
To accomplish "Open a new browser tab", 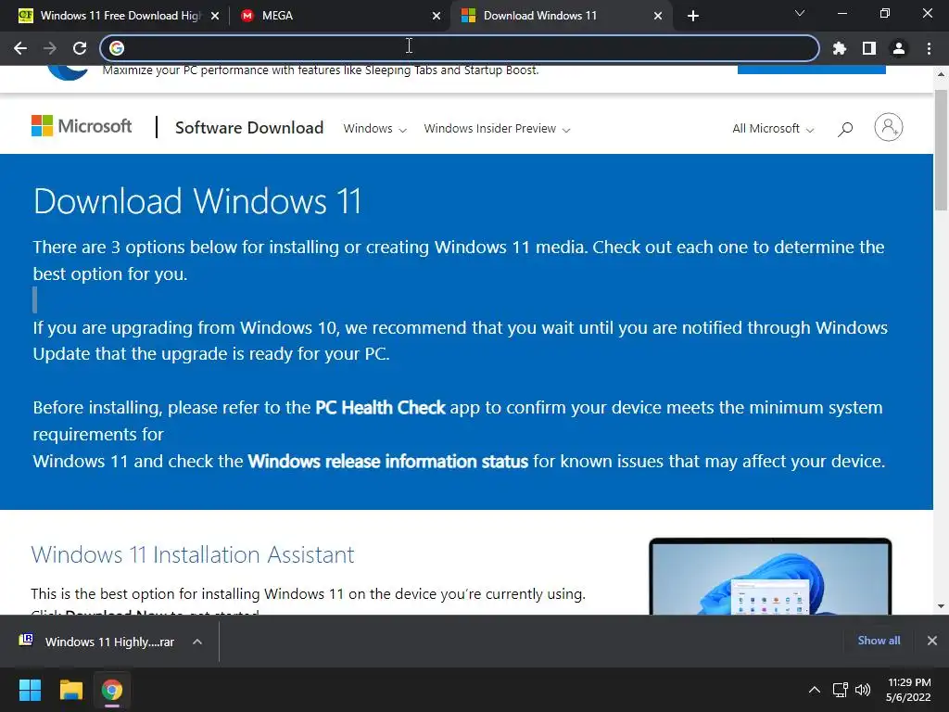I will tap(693, 16).
